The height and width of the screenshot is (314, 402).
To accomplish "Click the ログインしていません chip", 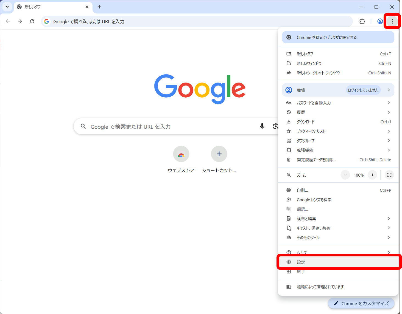I will (363, 90).
